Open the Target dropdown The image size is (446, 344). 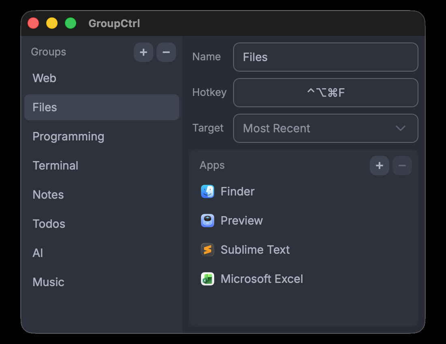click(325, 128)
